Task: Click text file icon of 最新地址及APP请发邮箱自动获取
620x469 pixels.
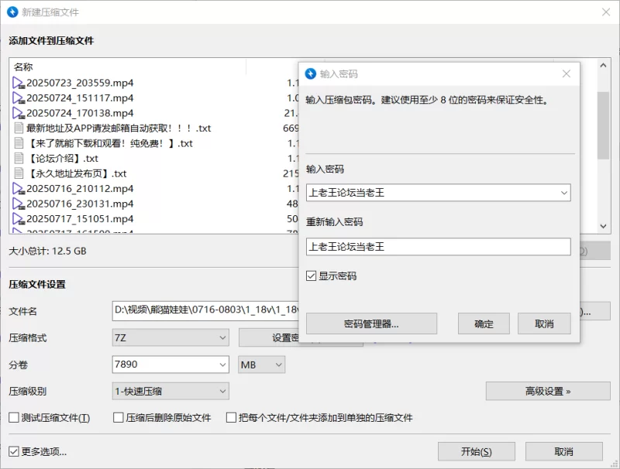Action: [19, 128]
